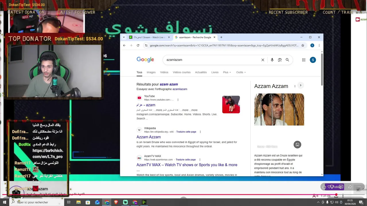
Task: Click the Chrome address bar URL
Action: click(x=224, y=45)
